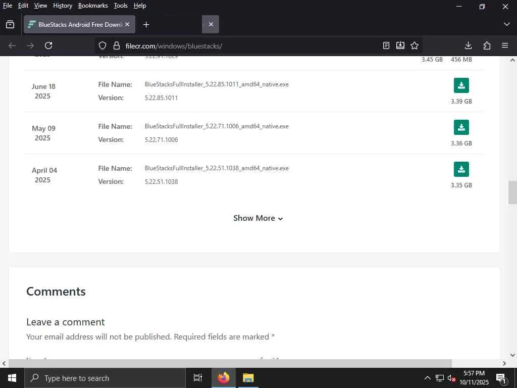This screenshot has width=517, height=388.
Task: Click the April 04 2025 date
Action: coord(44,175)
